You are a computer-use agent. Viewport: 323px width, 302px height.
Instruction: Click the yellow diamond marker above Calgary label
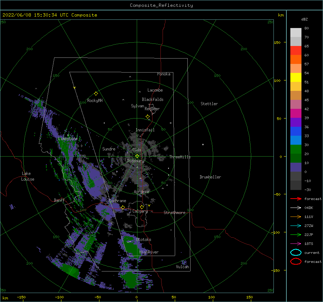(x=142, y=207)
